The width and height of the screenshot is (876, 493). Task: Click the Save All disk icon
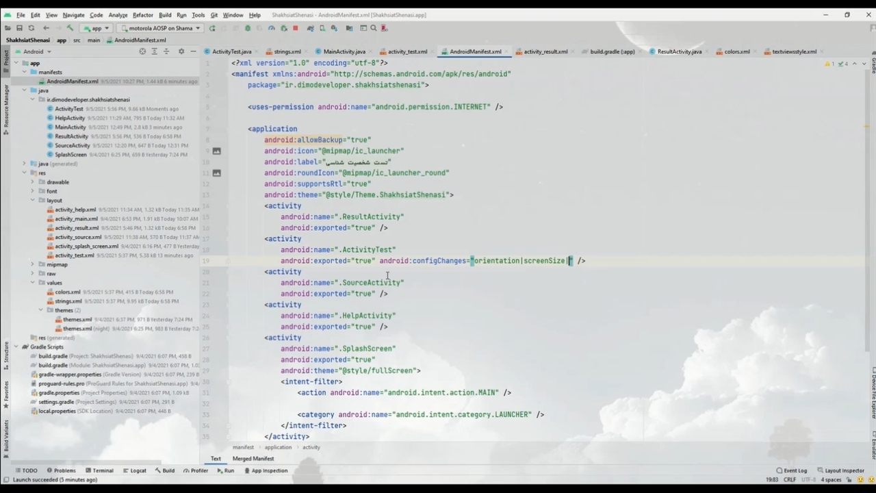pos(19,28)
